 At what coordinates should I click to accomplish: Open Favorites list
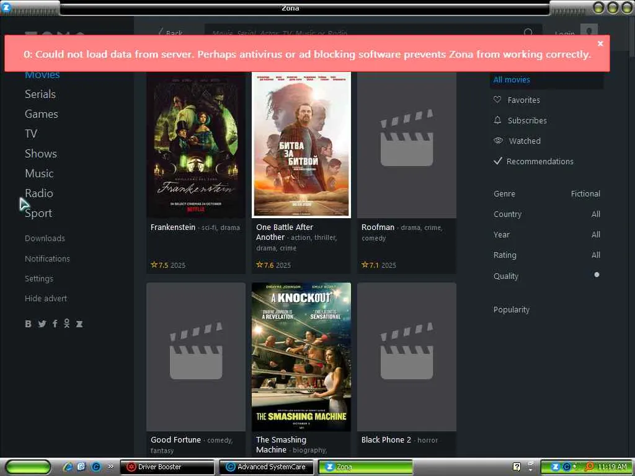coord(523,100)
